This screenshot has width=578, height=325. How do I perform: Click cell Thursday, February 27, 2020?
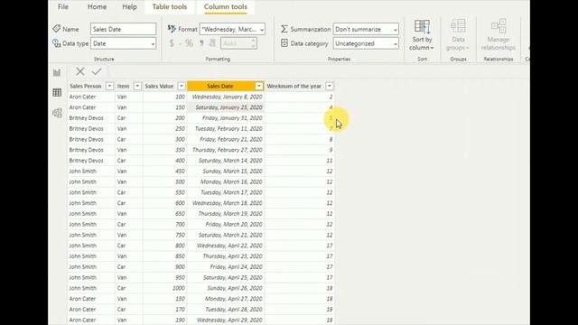226,150
